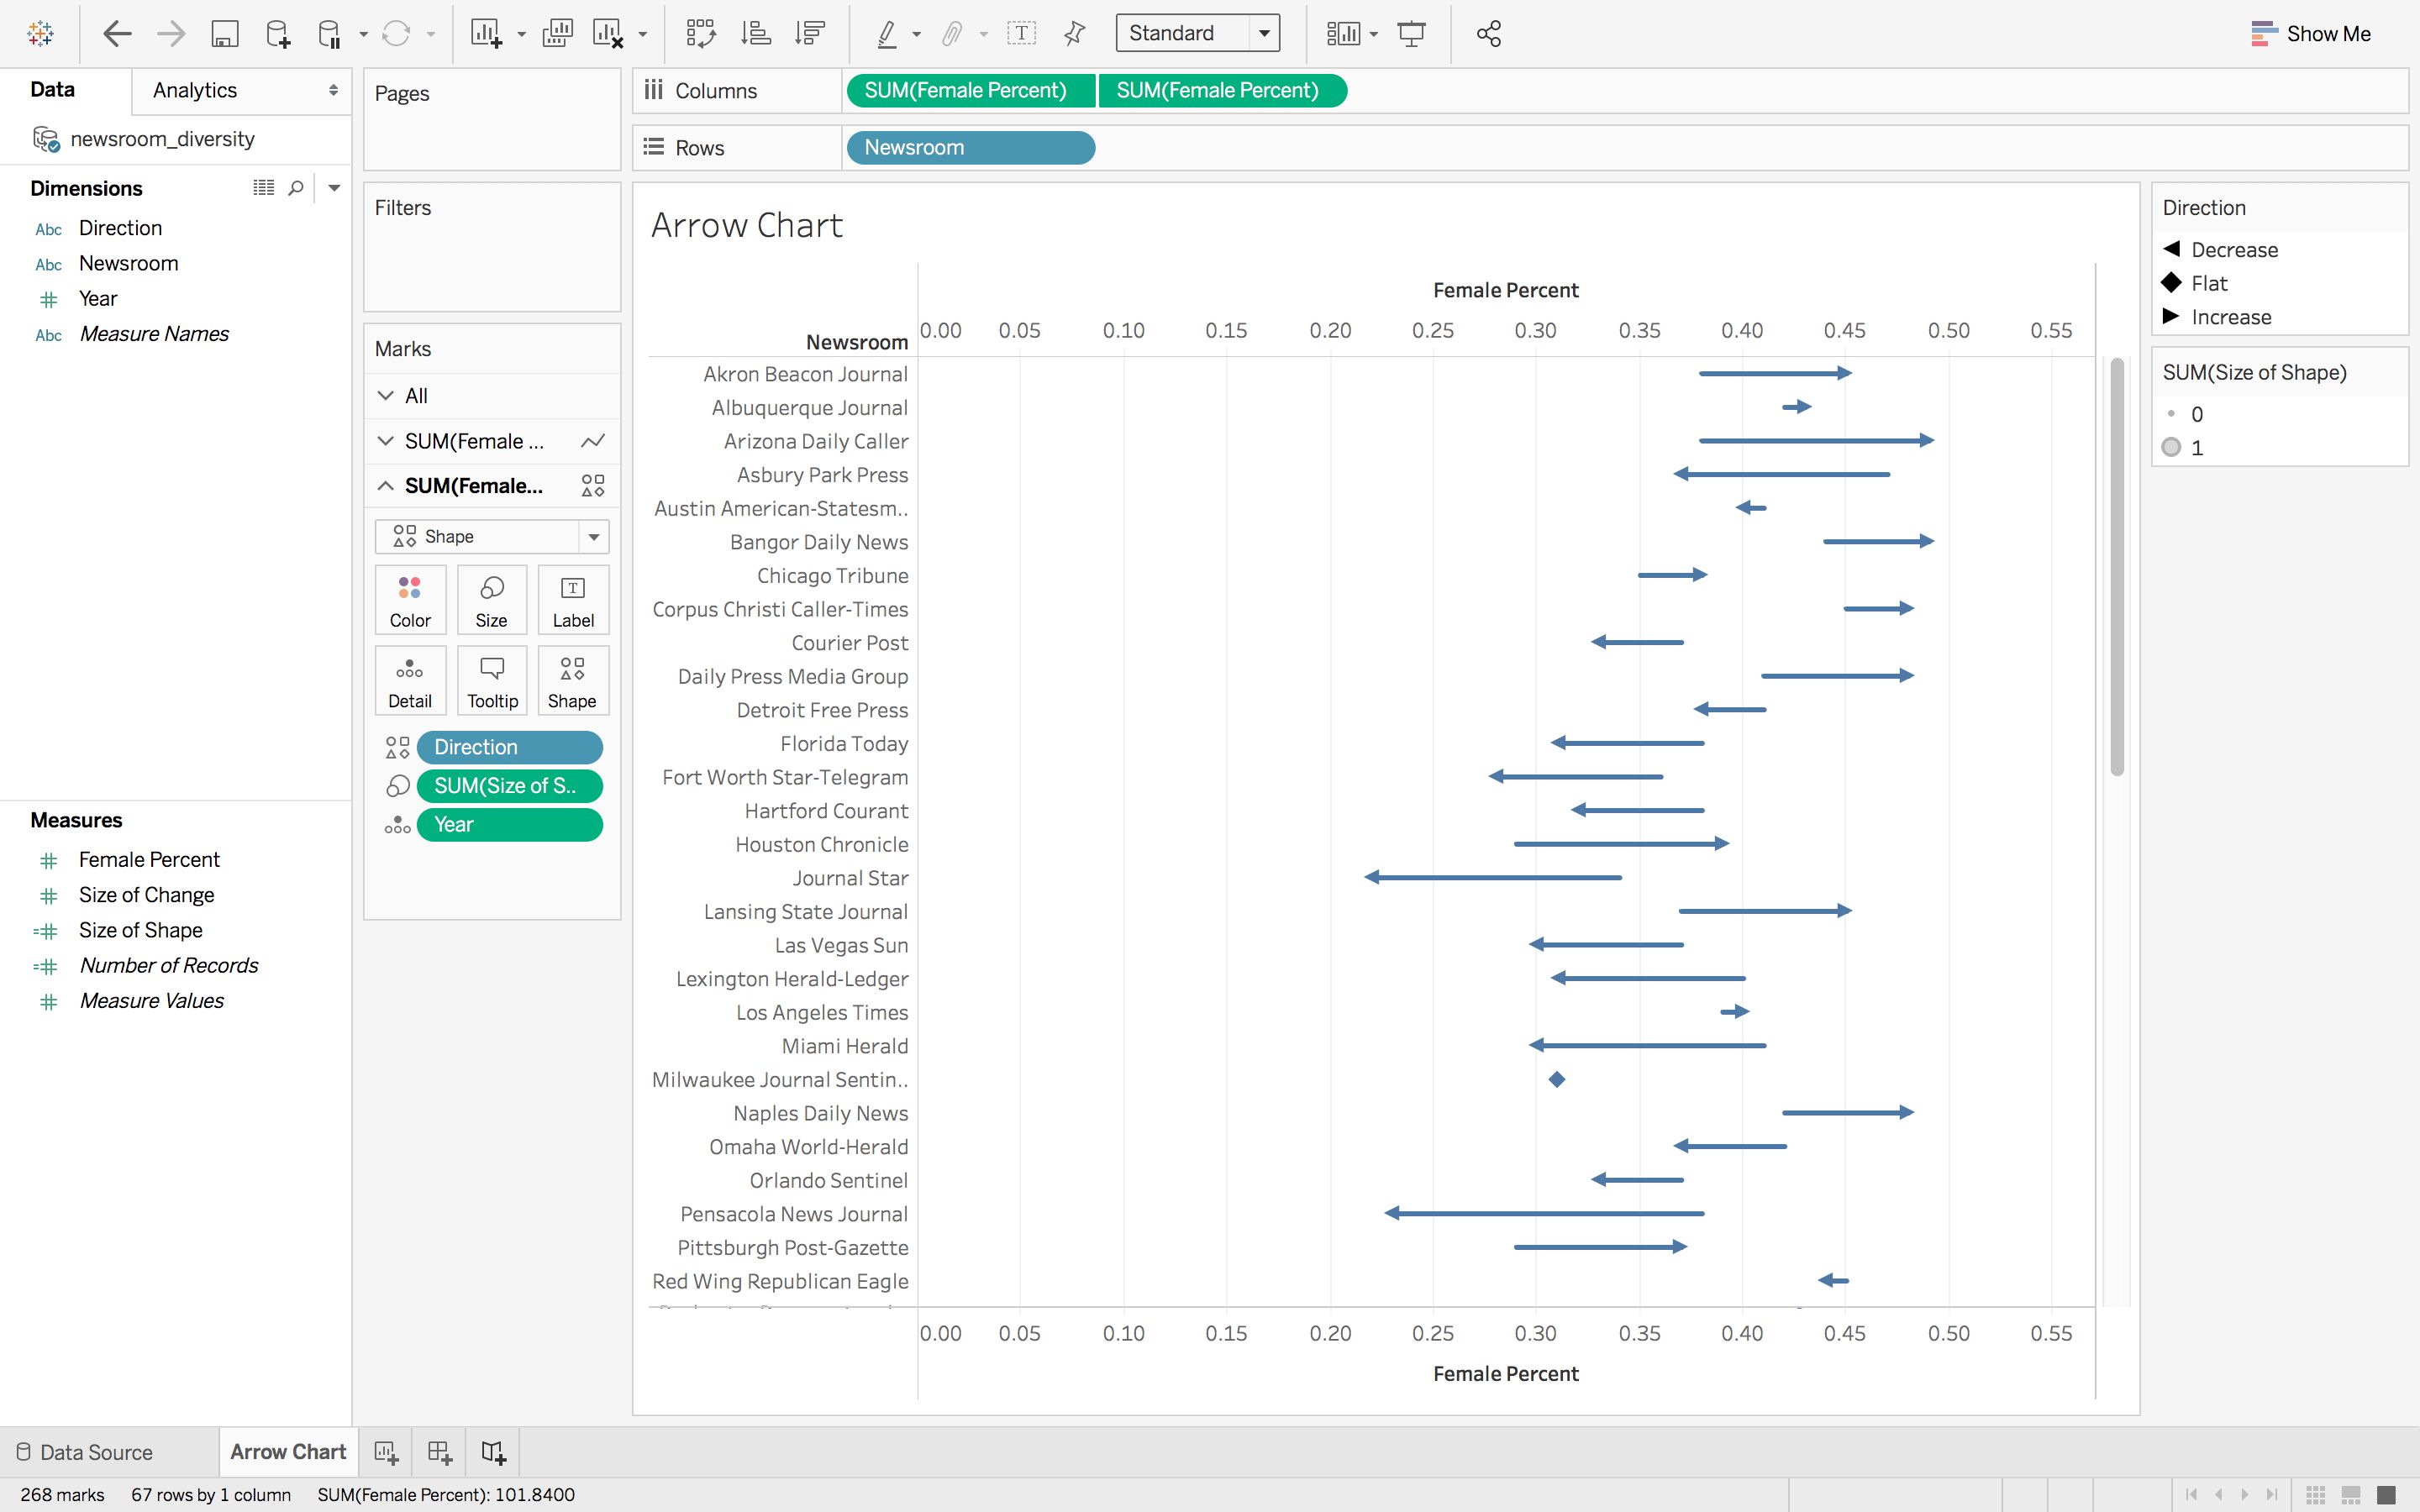Open the new worksheet dropdown arrow
Image resolution: width=2420 pixels, height=1512 pixels.
[521, 35]
